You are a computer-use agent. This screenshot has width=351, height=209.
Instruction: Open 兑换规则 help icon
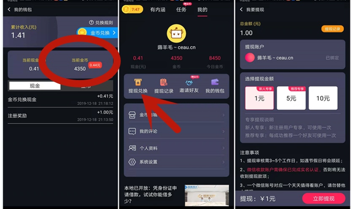coord(91,22)
